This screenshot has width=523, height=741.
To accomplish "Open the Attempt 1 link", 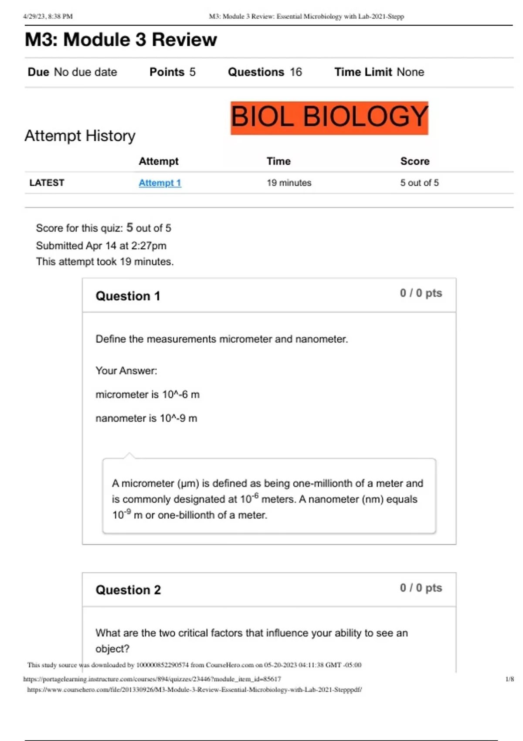I will pyautogui.click(x=160, y=183).
